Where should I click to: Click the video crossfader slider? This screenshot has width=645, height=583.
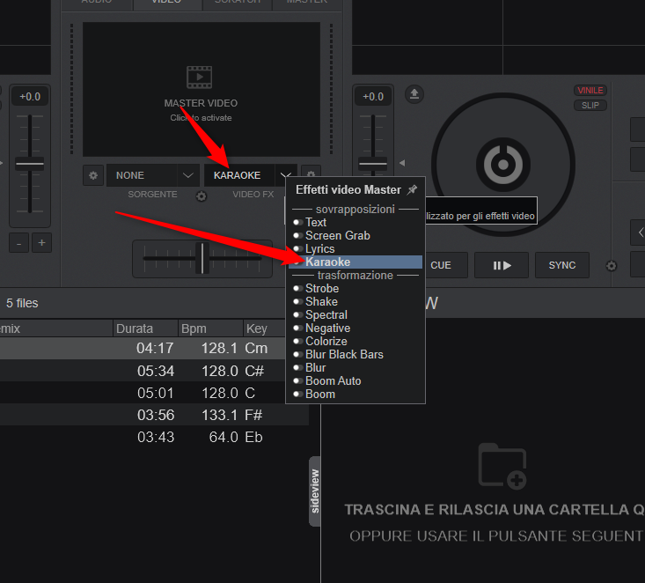pos(202,258)
